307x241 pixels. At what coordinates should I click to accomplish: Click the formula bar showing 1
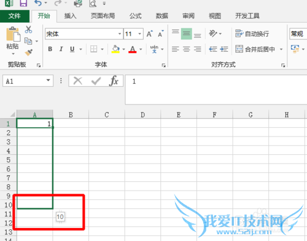[216, 89]
